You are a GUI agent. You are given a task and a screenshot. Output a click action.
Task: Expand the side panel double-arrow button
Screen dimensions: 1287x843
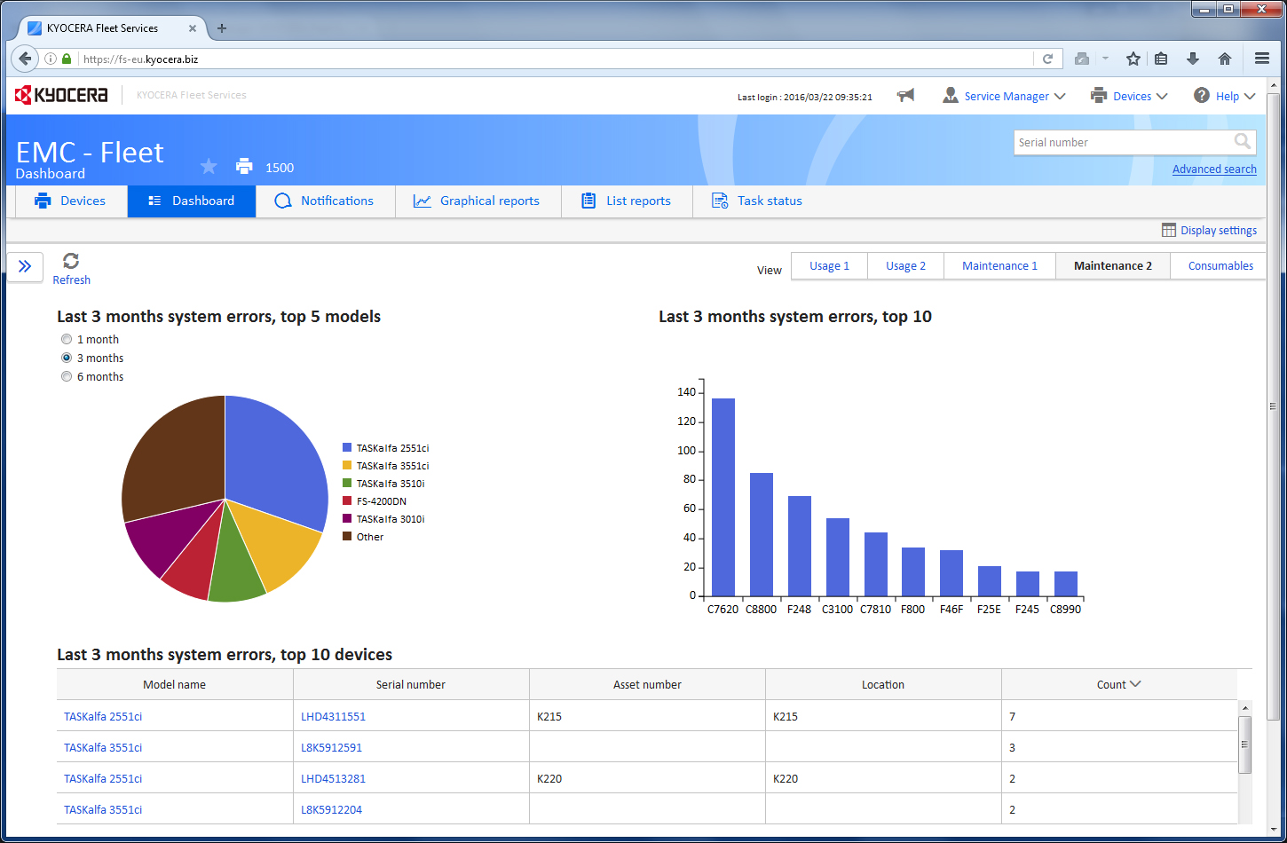click(25, 266)
